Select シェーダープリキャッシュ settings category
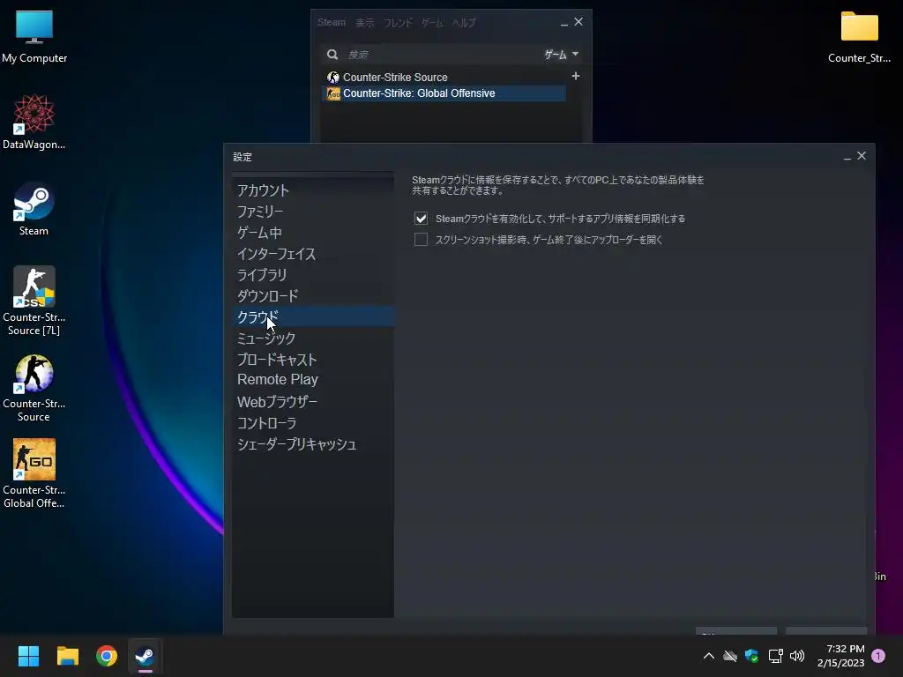The image size is (903, 677). tap(313, 444)
